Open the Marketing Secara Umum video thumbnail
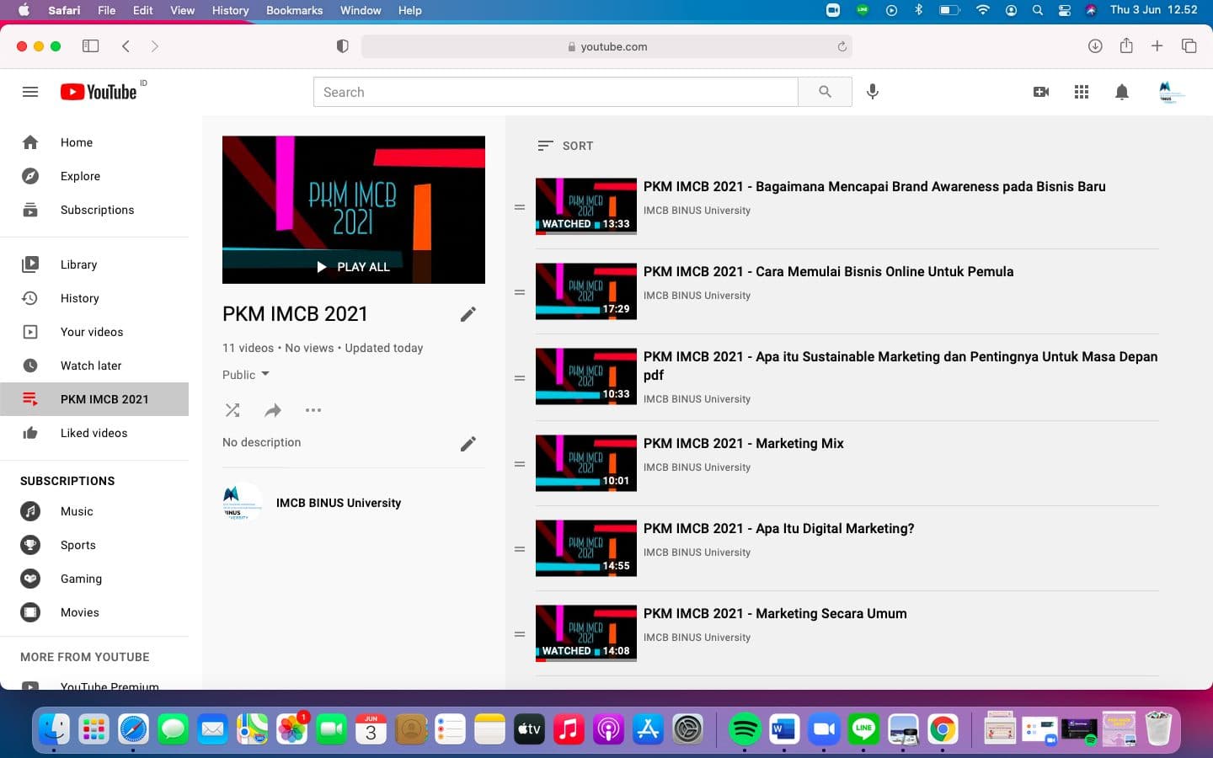1213x758 pixels. (x=586, y=633)
